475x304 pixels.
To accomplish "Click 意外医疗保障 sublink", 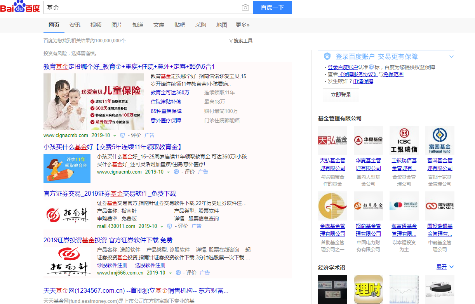I will tap(166, 120).
